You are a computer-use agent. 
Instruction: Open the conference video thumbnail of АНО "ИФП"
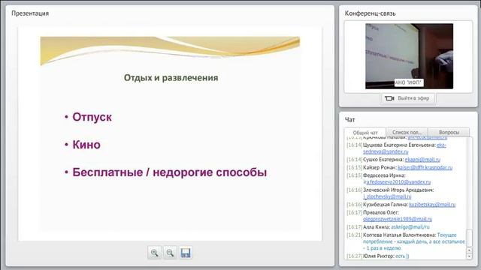coord(409,56)
